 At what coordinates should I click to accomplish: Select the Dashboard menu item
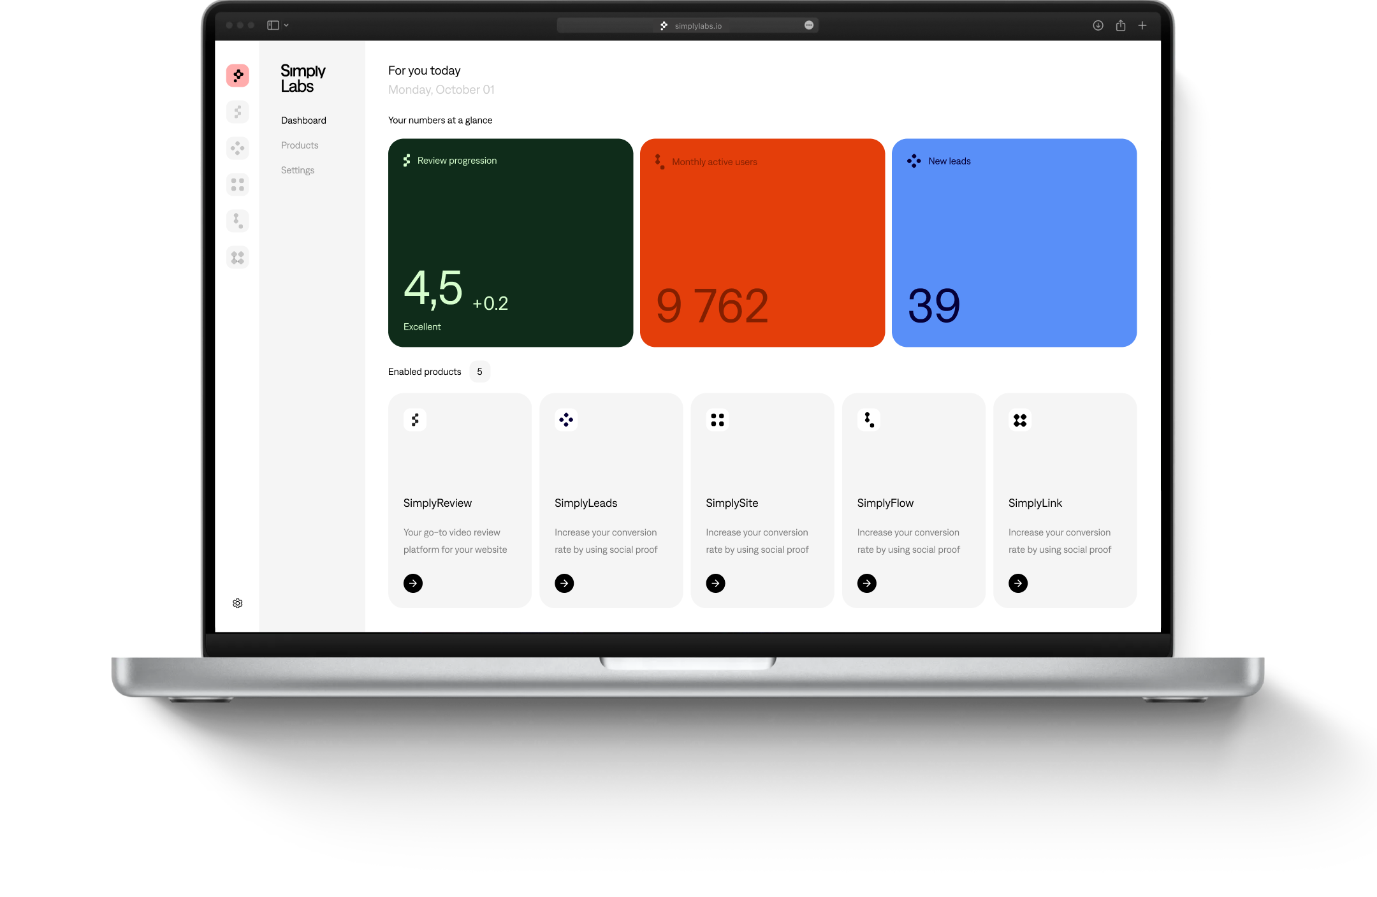303,120
